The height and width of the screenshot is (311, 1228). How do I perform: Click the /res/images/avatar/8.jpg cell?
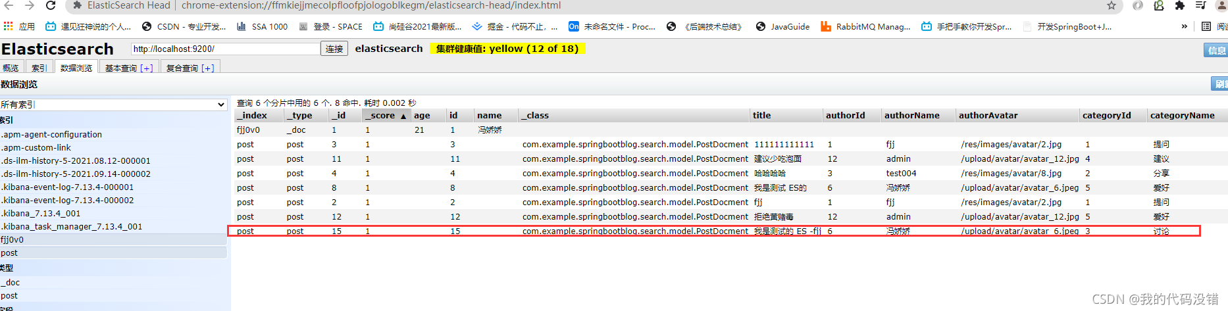click(1011, 173)
